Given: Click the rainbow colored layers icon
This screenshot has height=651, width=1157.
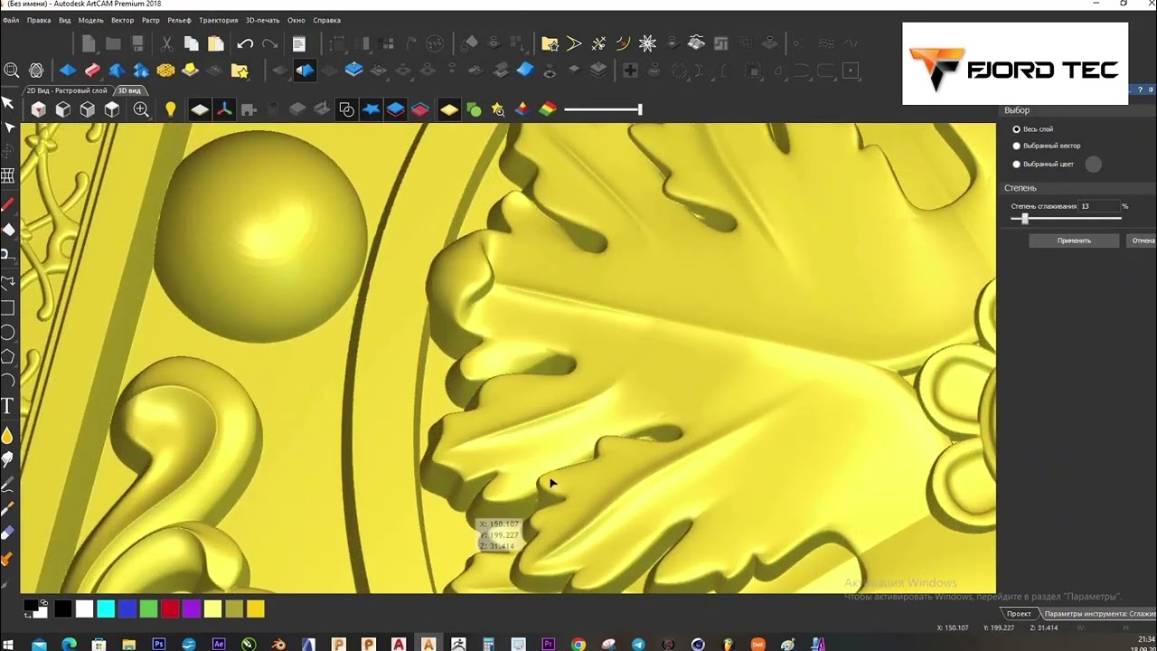Looking at the screenshot, I should pyautogui.click(x=547, y=109).
